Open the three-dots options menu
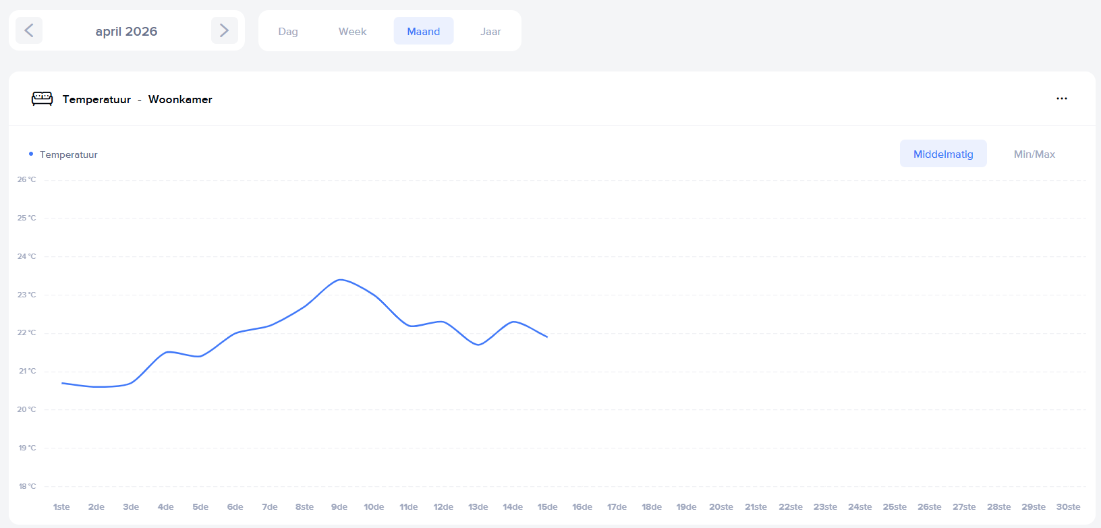The height and width of the screenshot is (528, 1101). (x=1061, y=98)
